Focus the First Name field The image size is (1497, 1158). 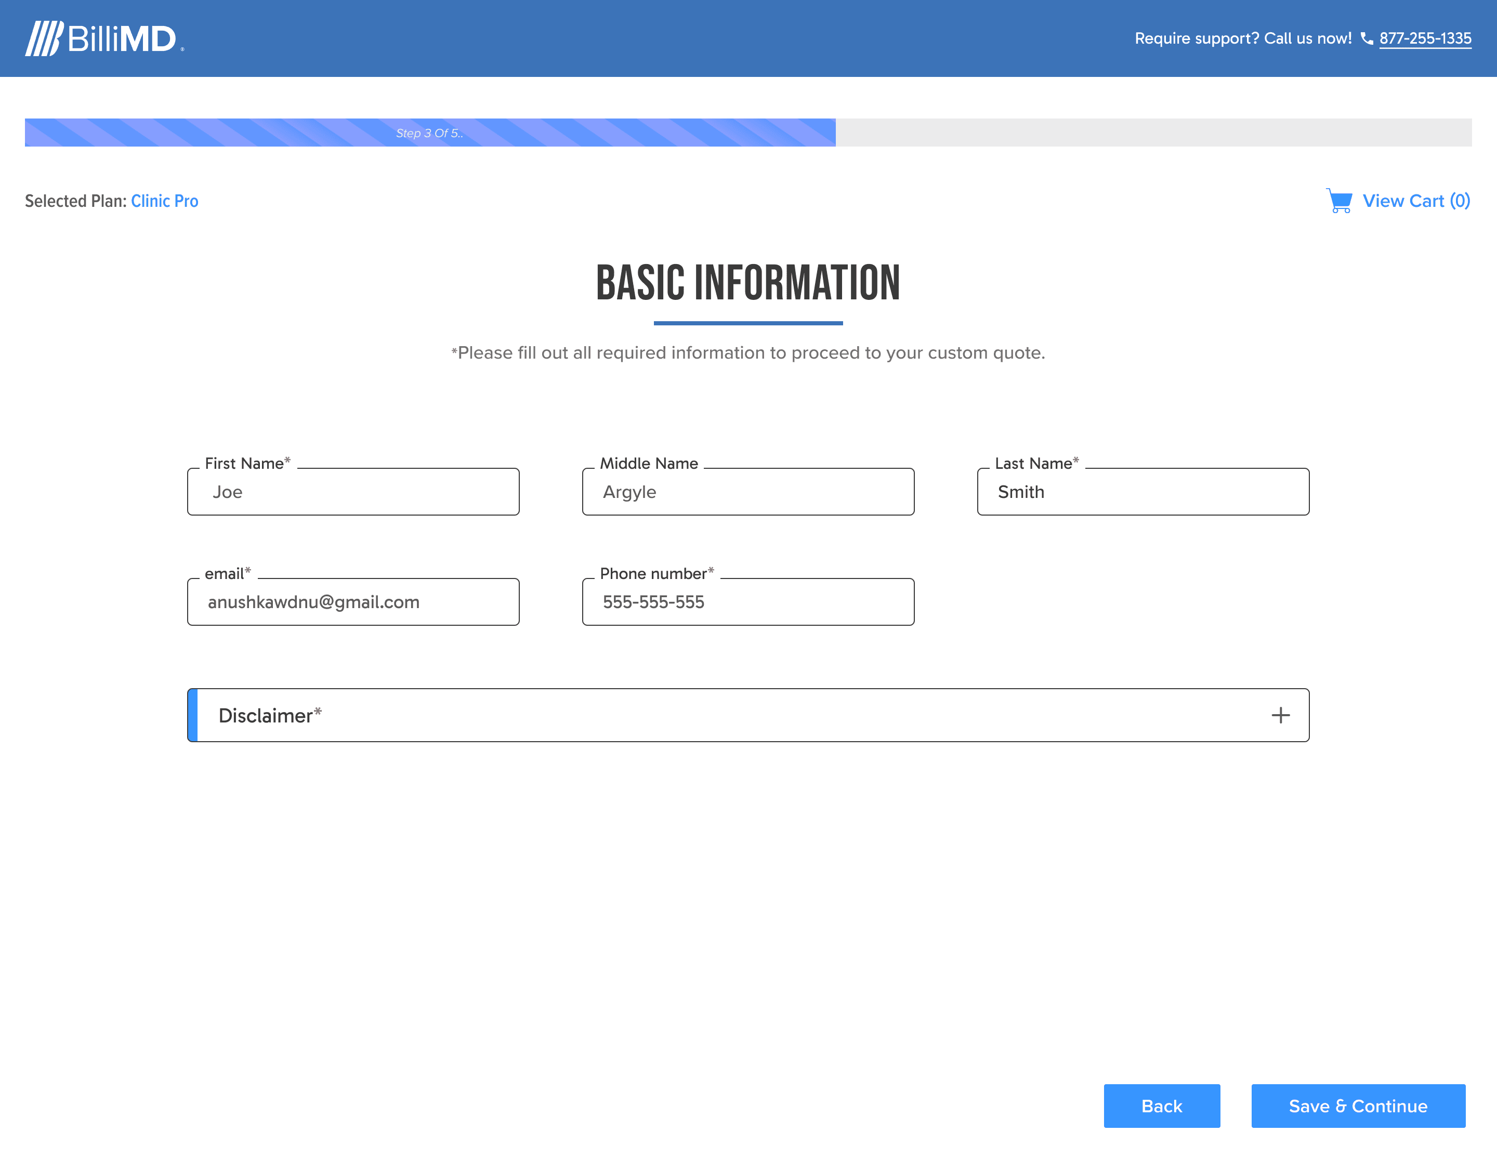[x=353, y=492]
